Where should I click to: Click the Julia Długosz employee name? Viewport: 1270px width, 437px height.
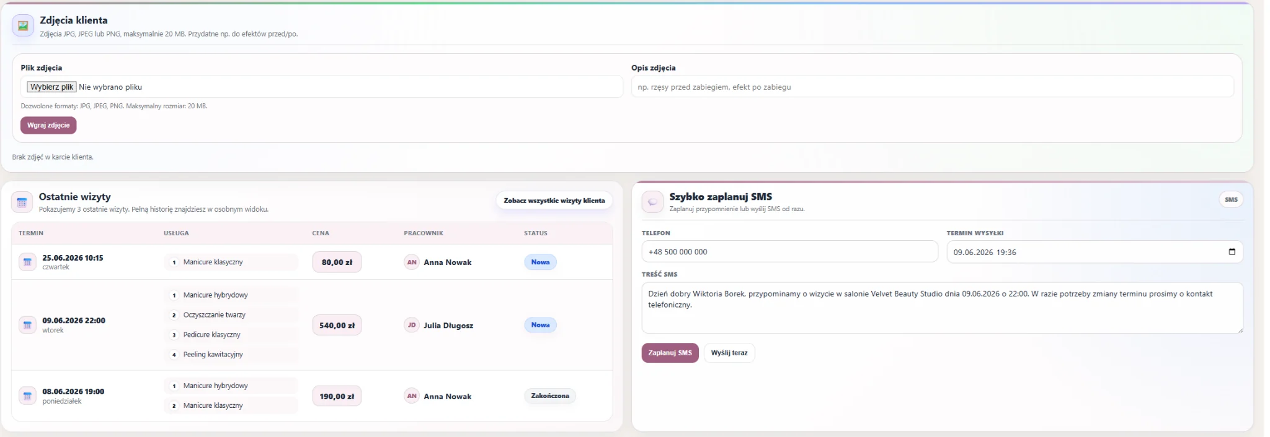tap(448, 326)
